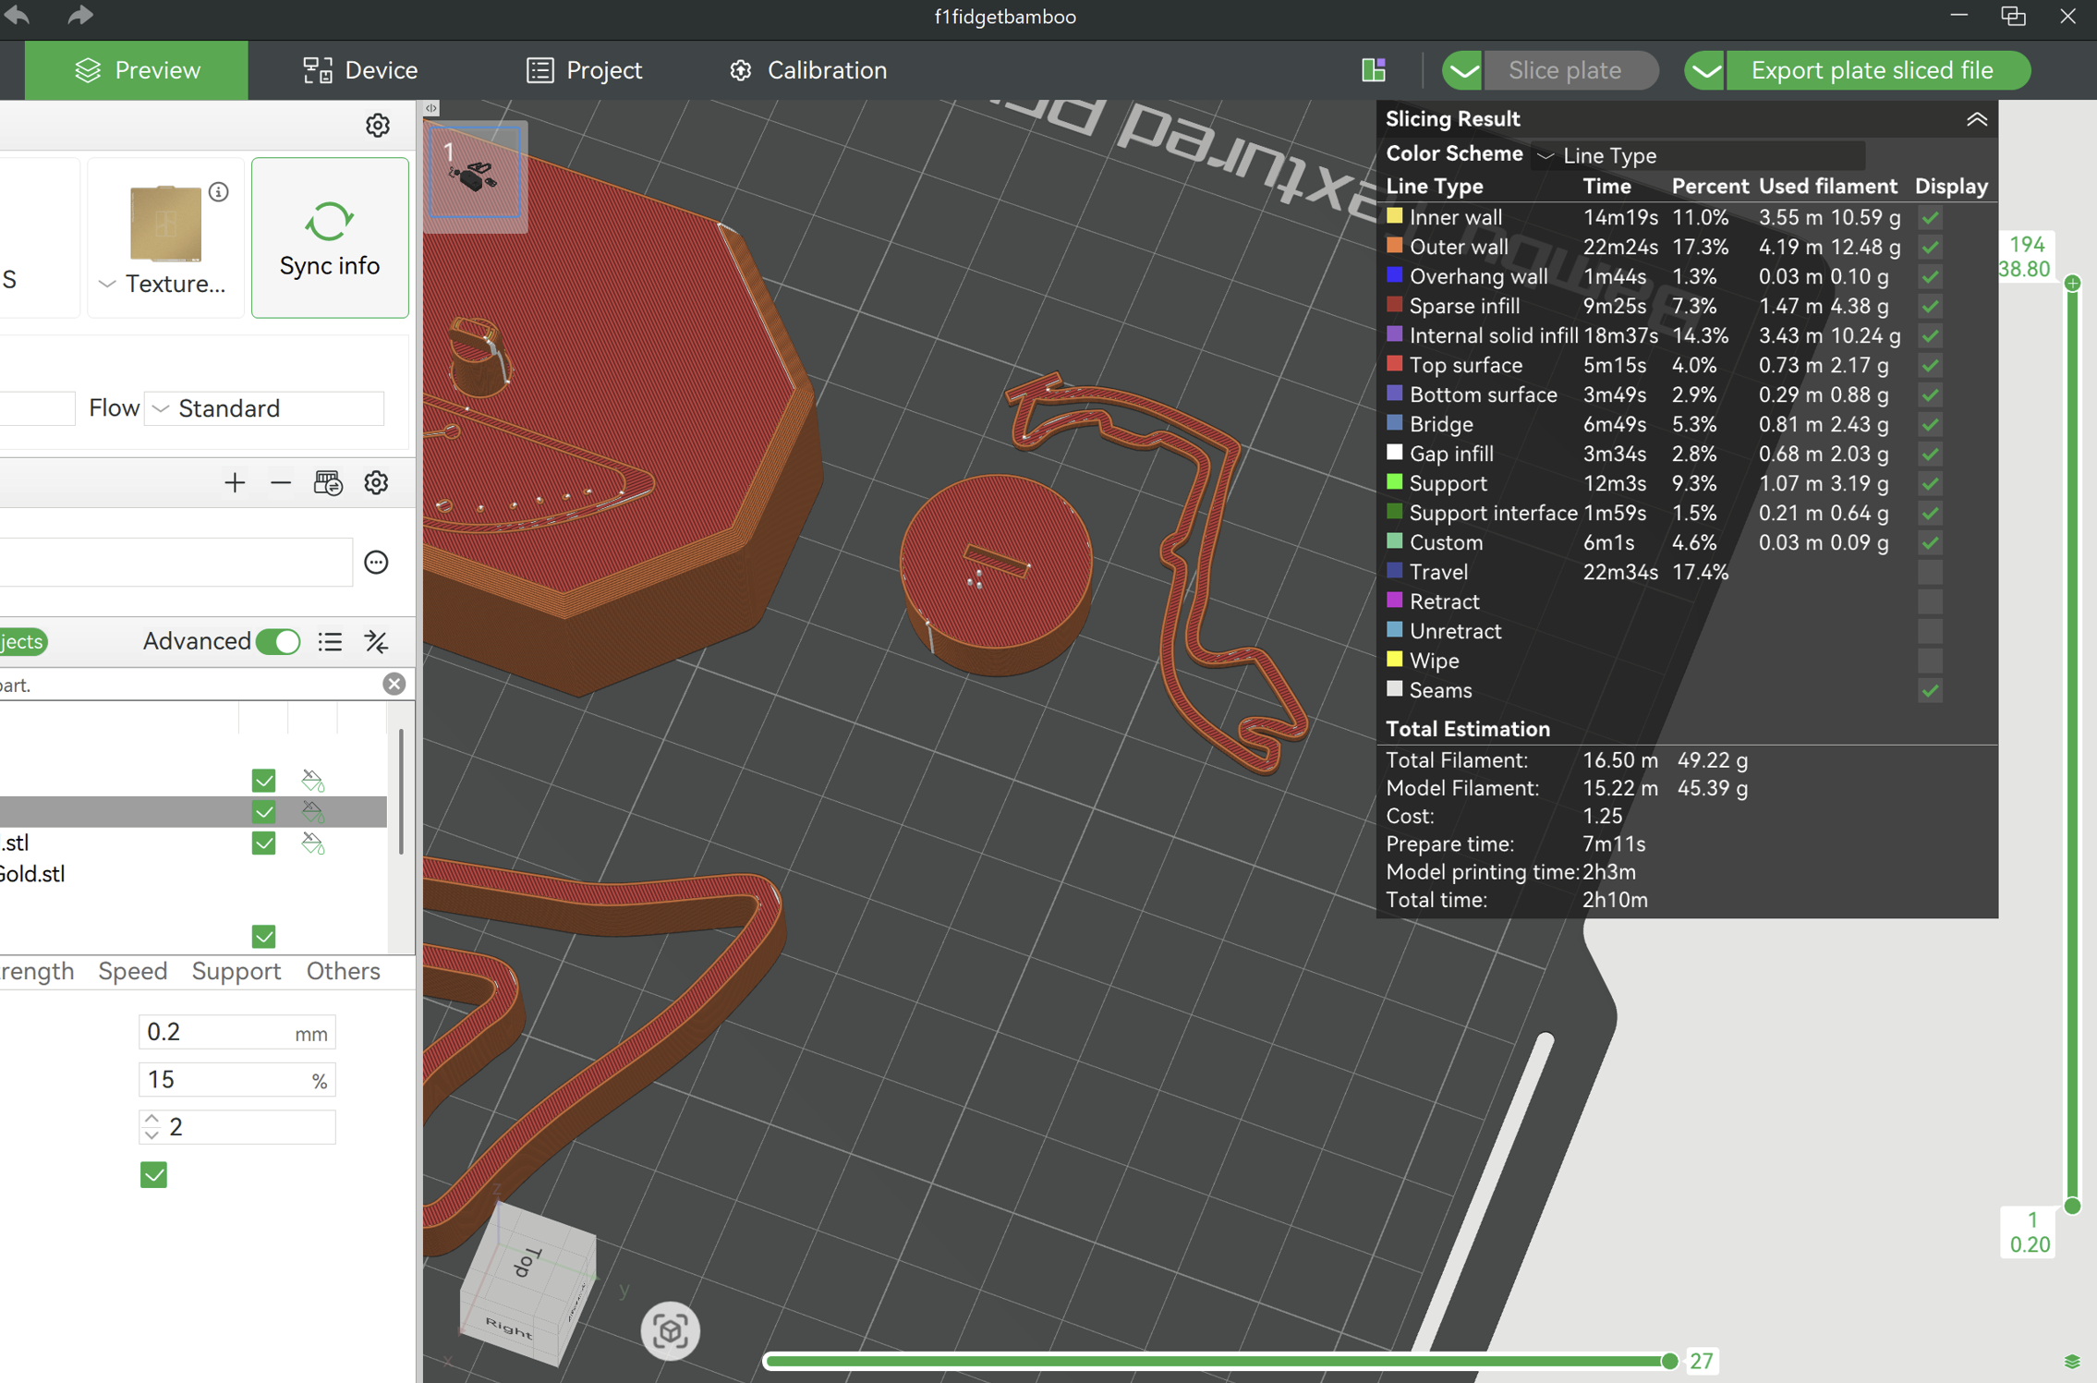
Task: Toggle the Advanced mode switch
Action: click(277, 641)
